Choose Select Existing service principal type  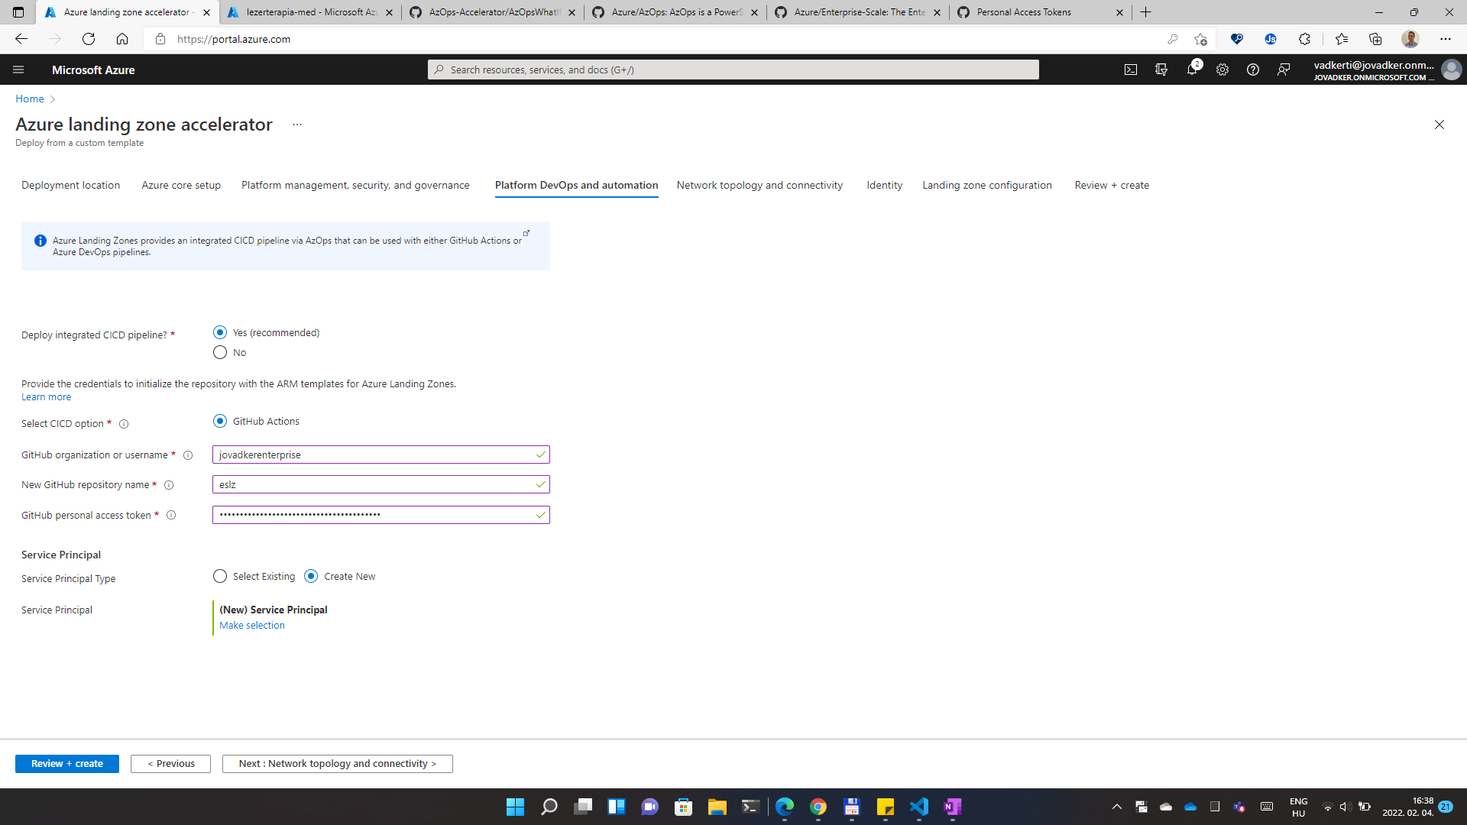(220, 577)
